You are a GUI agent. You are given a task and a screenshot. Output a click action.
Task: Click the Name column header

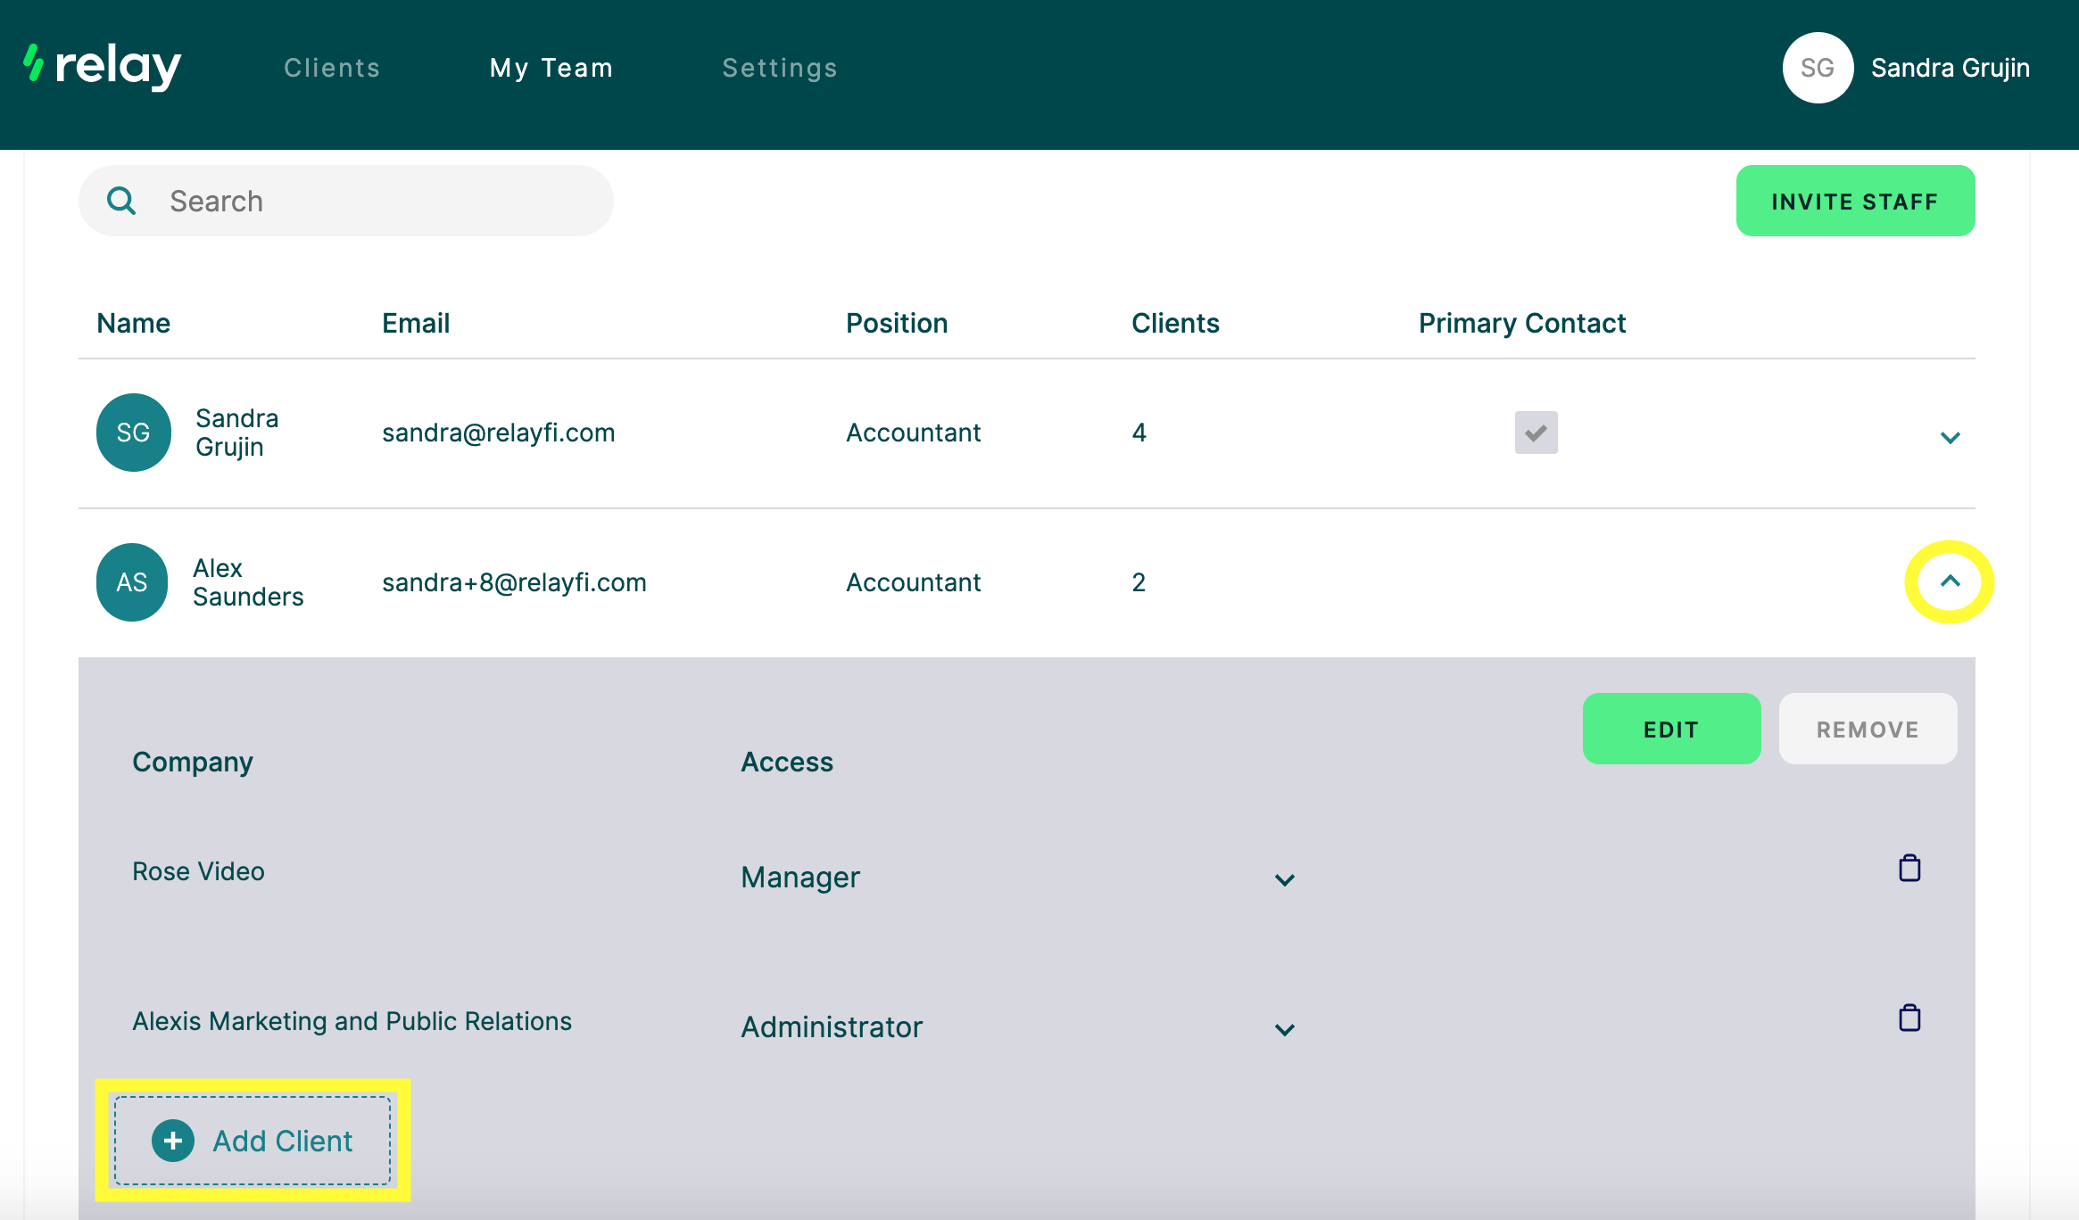[133, 323]
